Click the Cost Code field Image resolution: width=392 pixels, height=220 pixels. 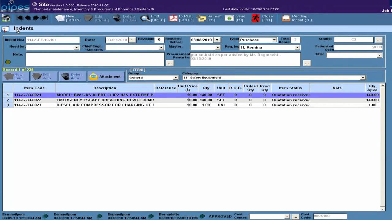tap(330, 216)
